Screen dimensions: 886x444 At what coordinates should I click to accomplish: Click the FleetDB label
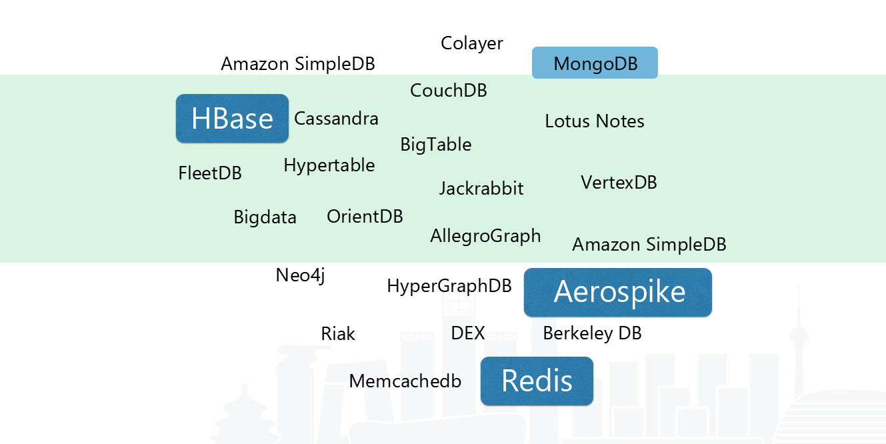[210, 173]
